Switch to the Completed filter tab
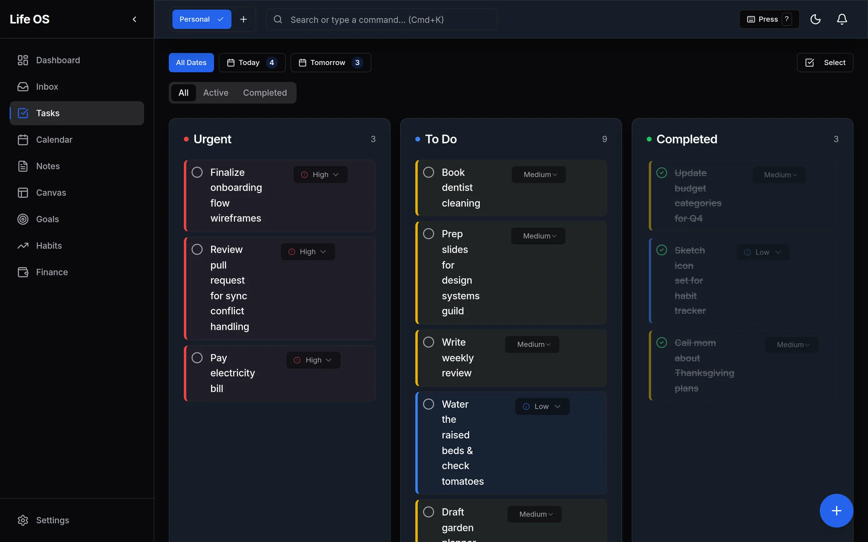 265,93
